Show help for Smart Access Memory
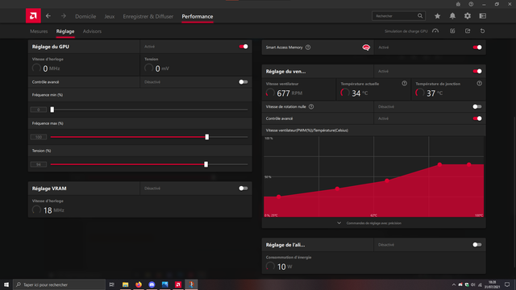Image resolution: width=516 pixels, height=290 pixels. [308, 48]
